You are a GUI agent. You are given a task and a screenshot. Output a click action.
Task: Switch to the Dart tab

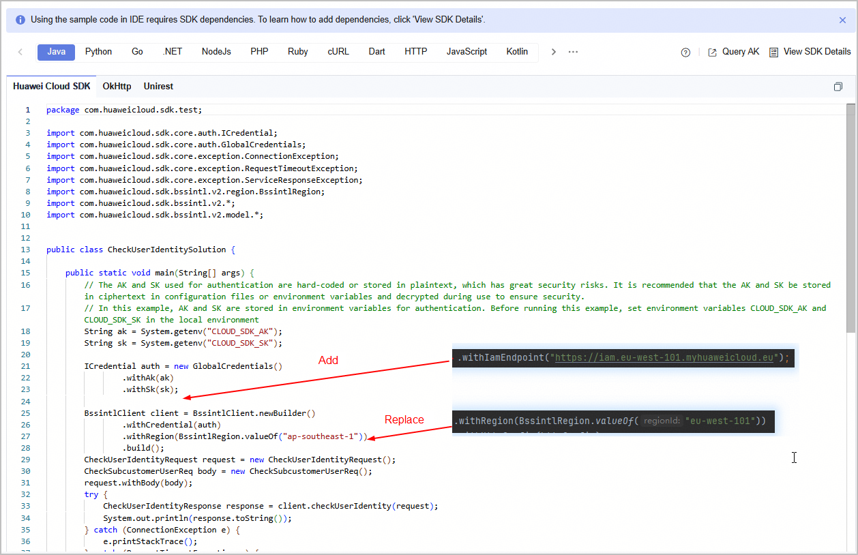(377, 52)
